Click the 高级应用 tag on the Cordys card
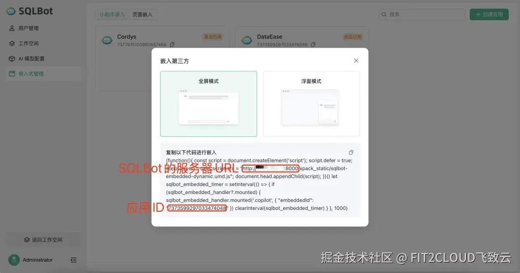This screenshot has height=273, width=520. (213, 37)
